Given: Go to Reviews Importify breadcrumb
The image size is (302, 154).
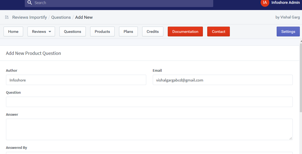Looking at the screenshot, I should click(29, 17).
